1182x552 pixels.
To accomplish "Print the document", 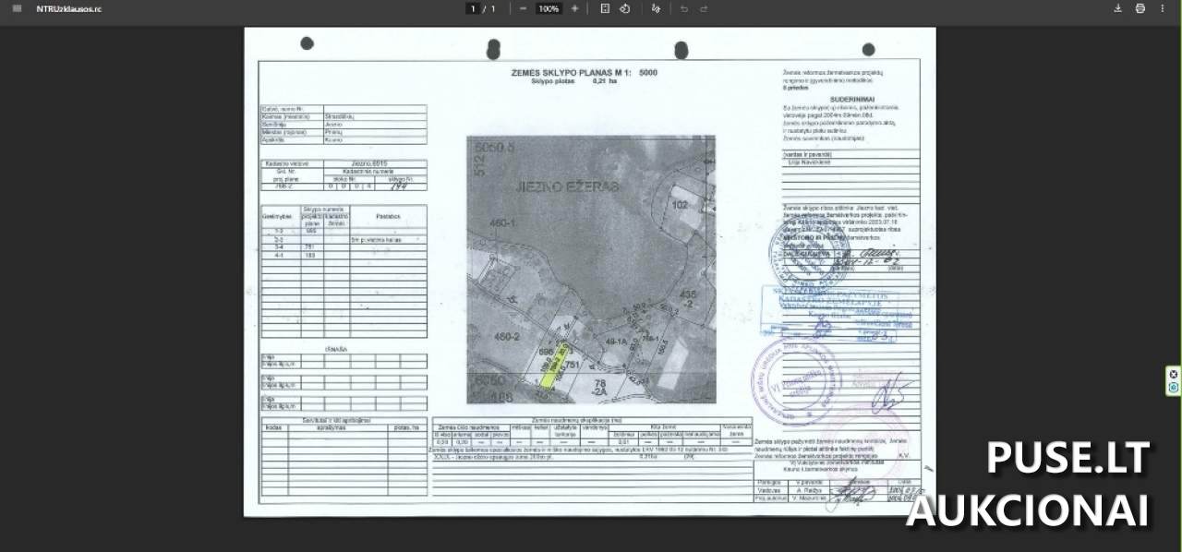I will [1140, 8].
